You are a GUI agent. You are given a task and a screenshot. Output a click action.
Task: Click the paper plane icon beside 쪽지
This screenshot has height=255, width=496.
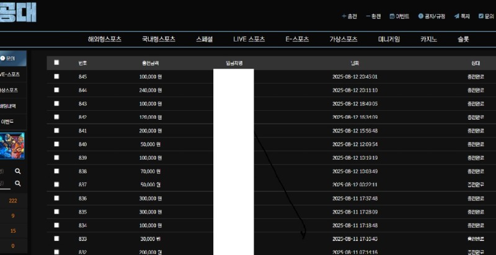click(456, 16)
